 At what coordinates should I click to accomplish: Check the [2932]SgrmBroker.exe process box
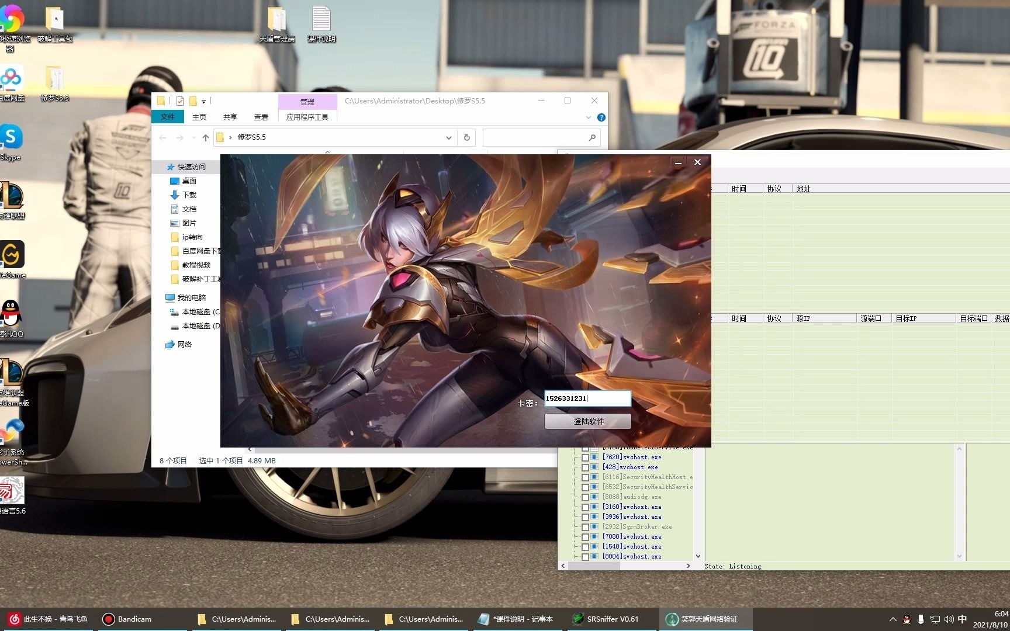click(x=585, y=527)
